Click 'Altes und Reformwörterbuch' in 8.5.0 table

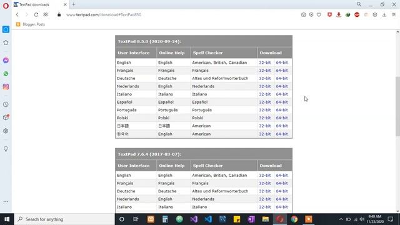[x=220, y=78]
